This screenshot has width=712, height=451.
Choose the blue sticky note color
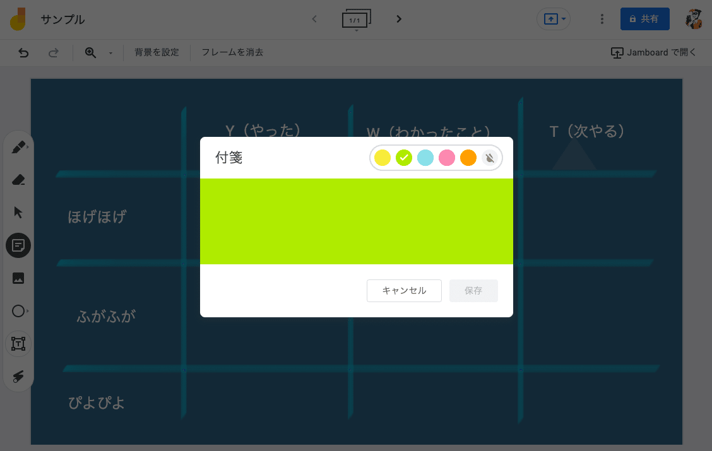[425, 158]
